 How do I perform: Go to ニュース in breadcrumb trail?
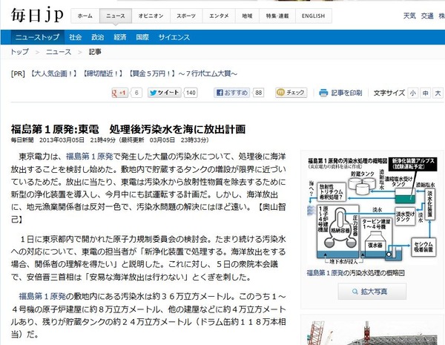(x=59, y=52)
